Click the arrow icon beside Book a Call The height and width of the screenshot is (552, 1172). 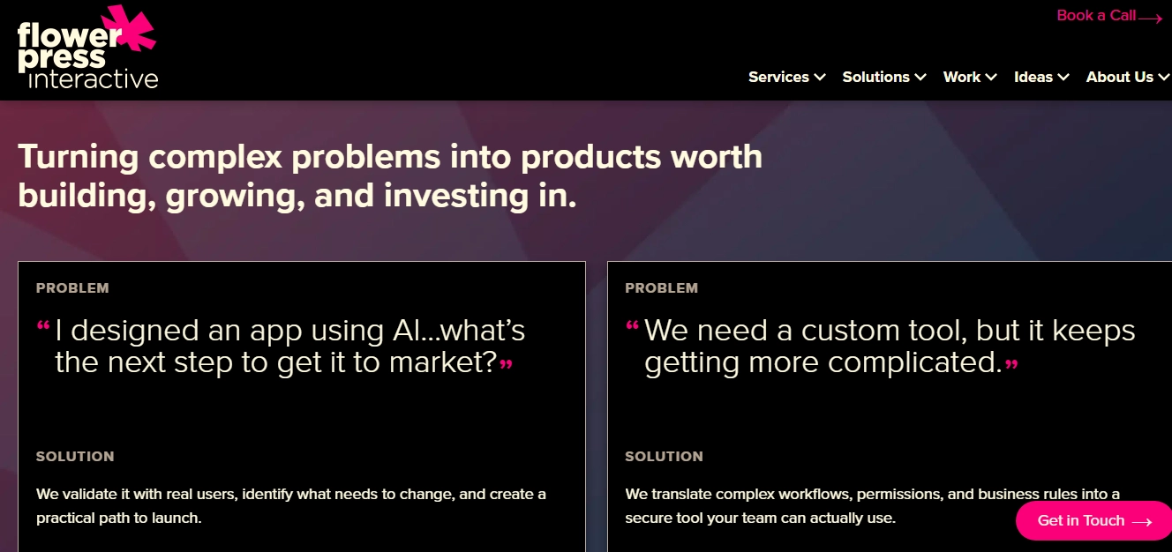[x=1151, y=18]
